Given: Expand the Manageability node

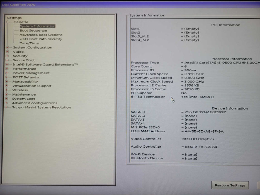Looking at the screenshot, I should click(x=7, y=81).
